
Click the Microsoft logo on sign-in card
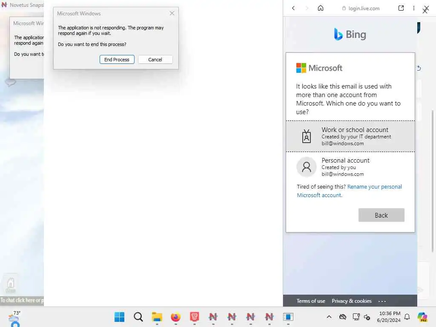319,68
